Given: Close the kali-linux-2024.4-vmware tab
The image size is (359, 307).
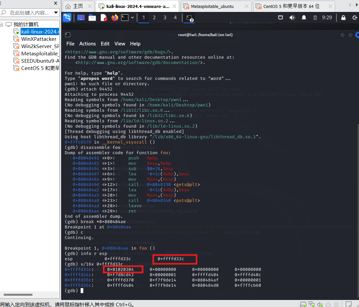Looking at the screenshot, I should pos(174,6).
